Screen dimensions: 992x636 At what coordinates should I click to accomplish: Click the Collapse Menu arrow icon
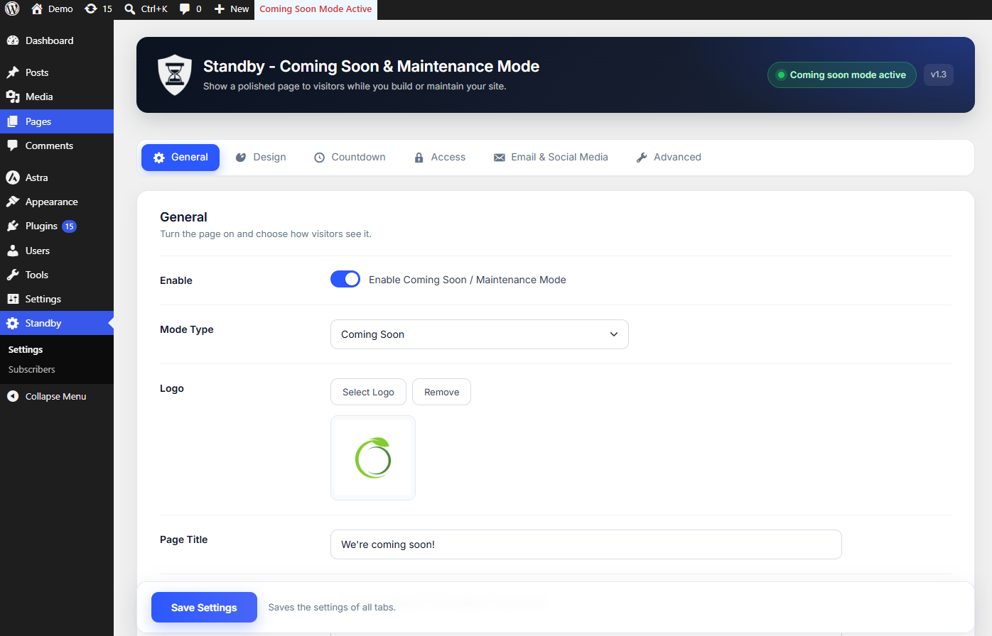pyautogui.click(x=13, y=396)
